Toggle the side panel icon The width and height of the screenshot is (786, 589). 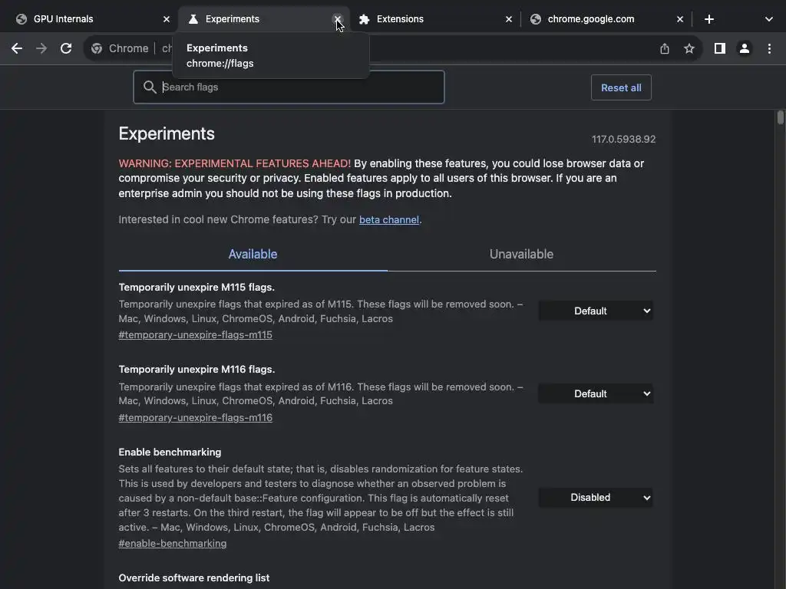pos(719,48)
